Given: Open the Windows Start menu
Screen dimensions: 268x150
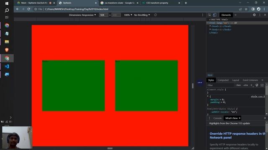Looking at the screenshot, I should click(x=7, y=3).
